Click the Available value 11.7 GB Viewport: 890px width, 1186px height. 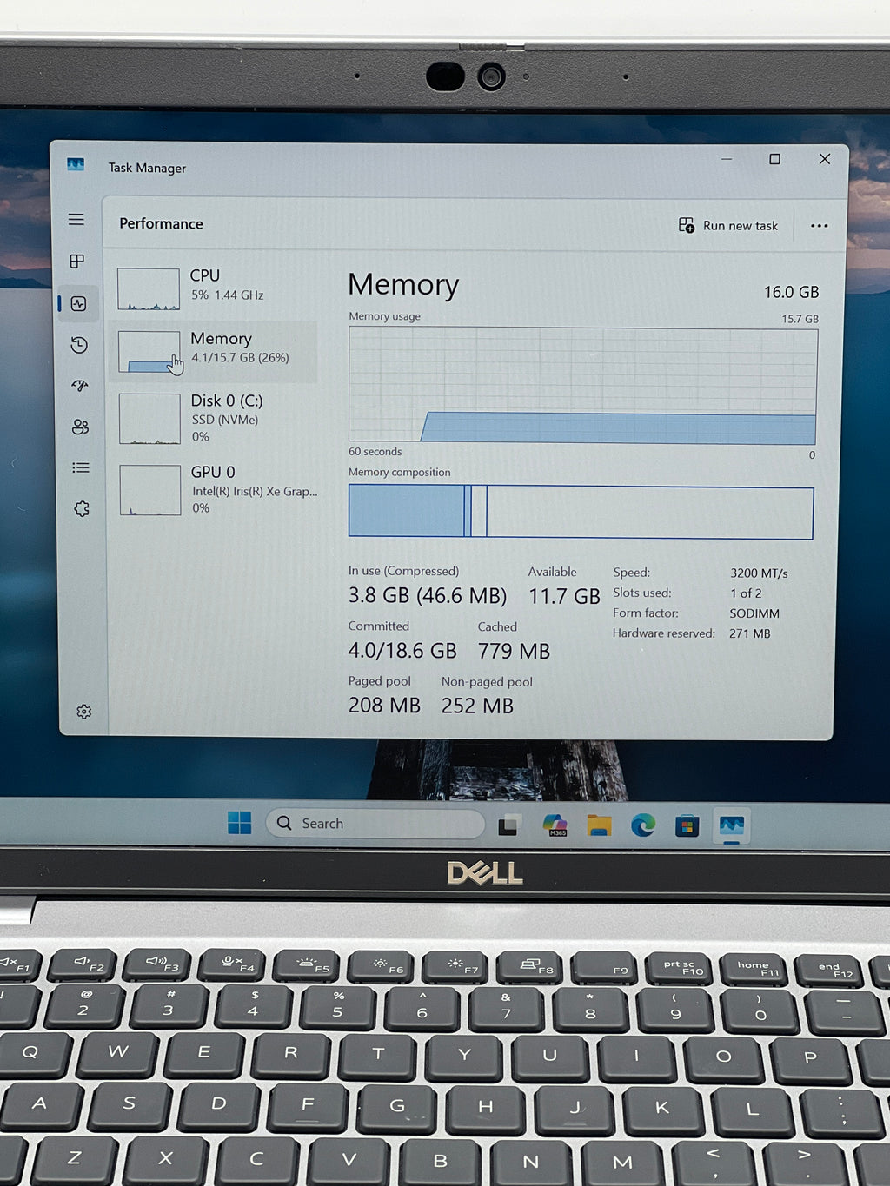(564, 596)
